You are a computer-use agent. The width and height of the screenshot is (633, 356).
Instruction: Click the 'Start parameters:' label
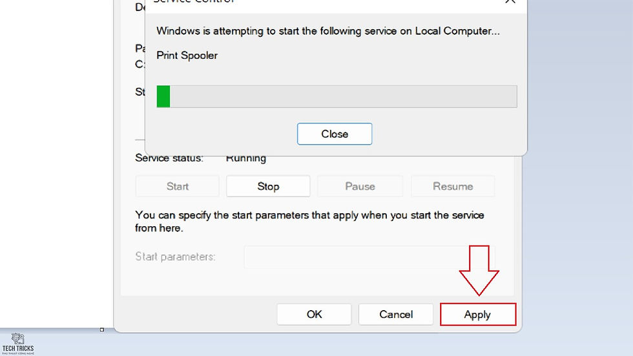tap(175, 257)
